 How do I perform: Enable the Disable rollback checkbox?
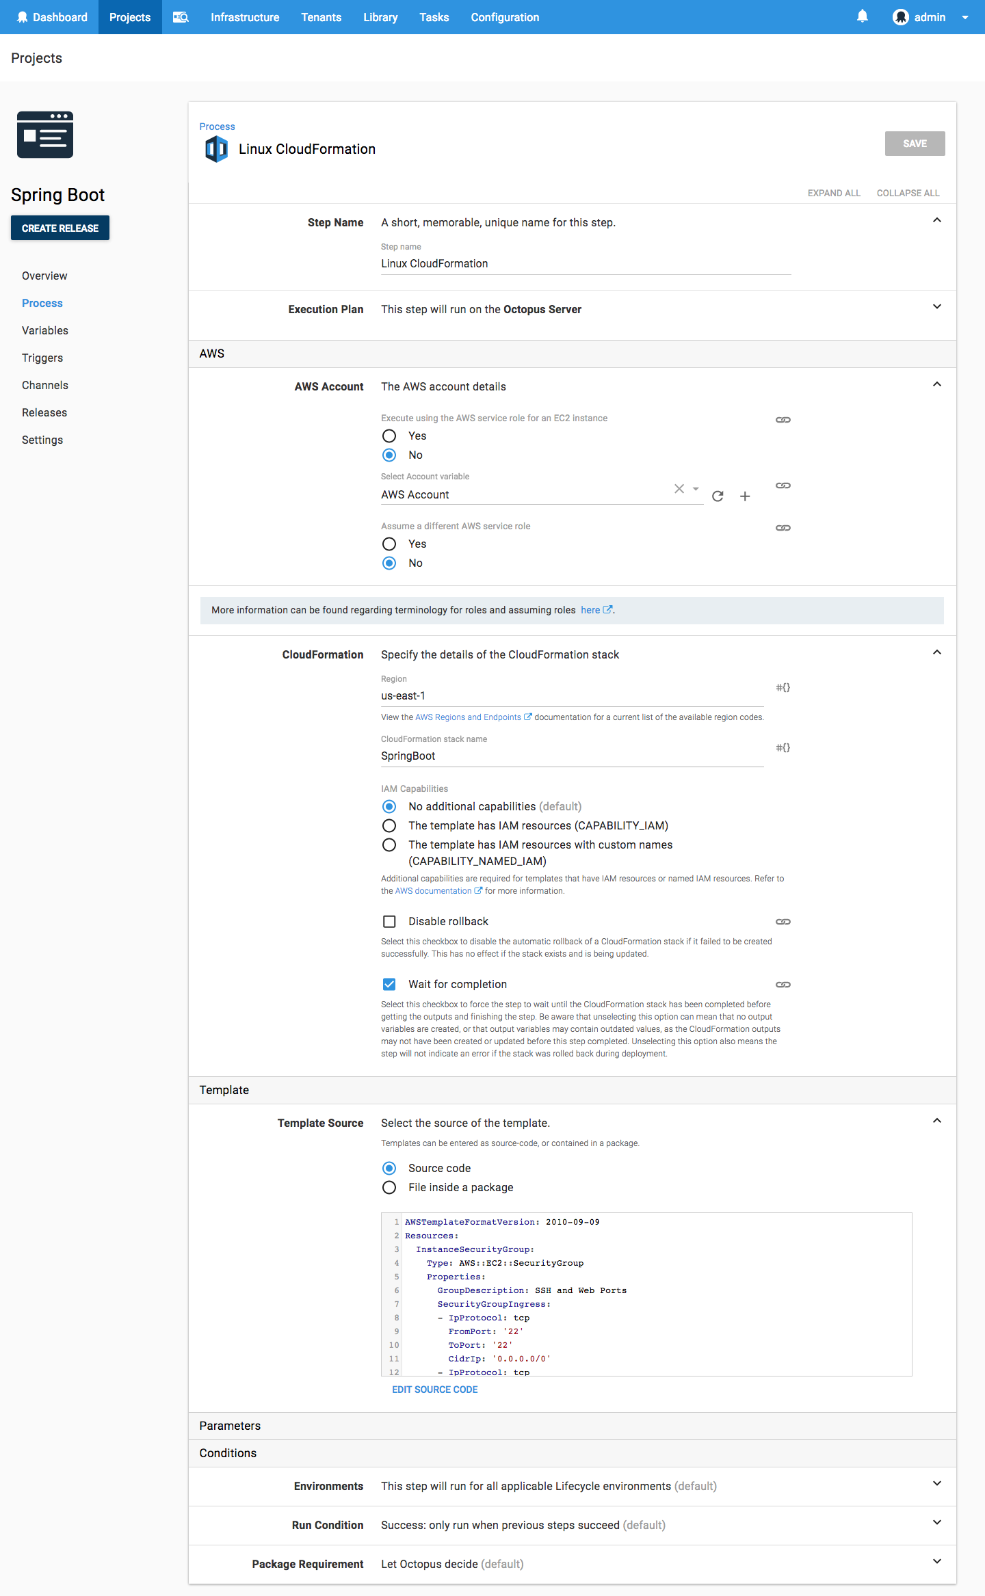[x=389, y=921]
